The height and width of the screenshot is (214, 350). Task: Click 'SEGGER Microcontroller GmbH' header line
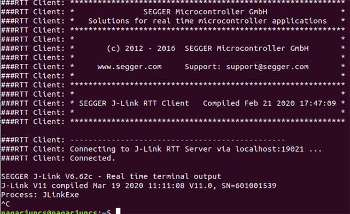pyautogui.click(x=205, y=12)
